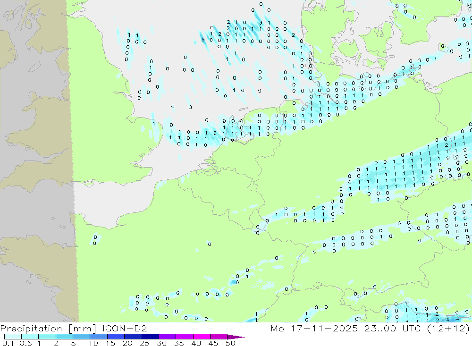Click the legend label "25"
The width and height of the screenshot is (472, 346).
[x=144, y=343]
